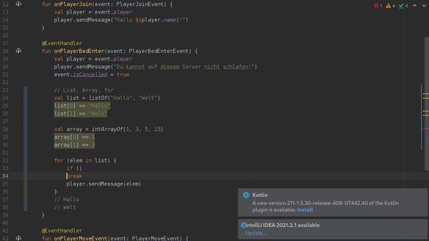The width and height of the screenshot is (429, 241).
Task: Click the onPlayerJoin function name
Action: coord(73,4)
